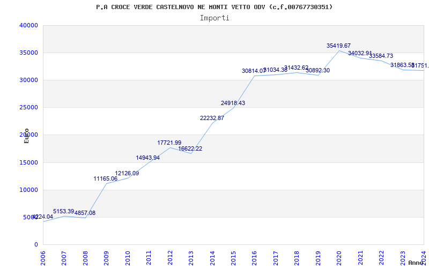This screenshot has width=429, height=268.
Task: Click the 2016 data point on line
Action: (255, 76)
